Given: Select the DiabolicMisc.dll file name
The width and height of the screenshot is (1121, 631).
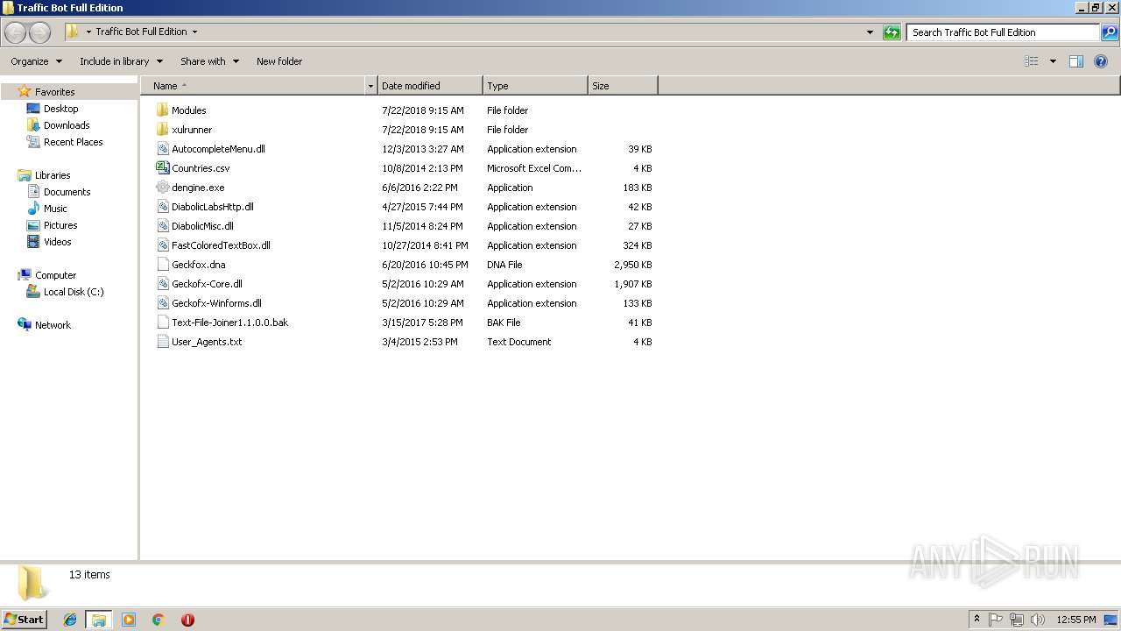Looking at the screenshot, I should [x=202, y=226].
